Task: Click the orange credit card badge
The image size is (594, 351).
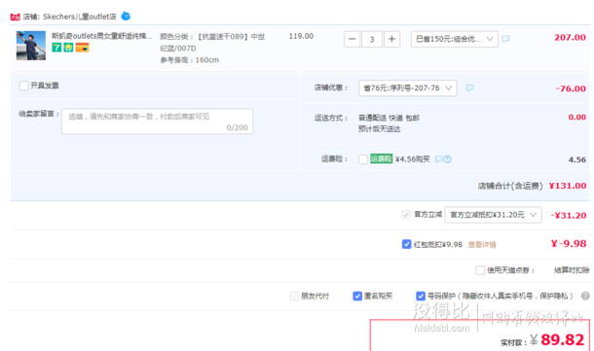Action: pyautogui.click(x=82, y=48)
